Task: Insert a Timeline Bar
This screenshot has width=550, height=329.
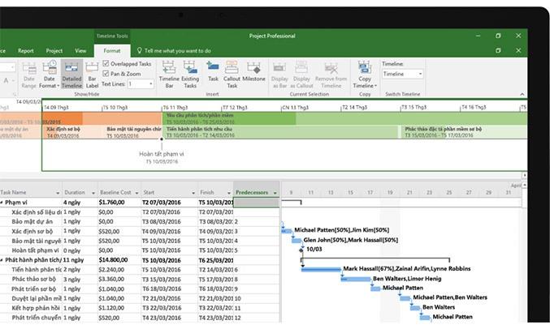Action: coord(169,75)
